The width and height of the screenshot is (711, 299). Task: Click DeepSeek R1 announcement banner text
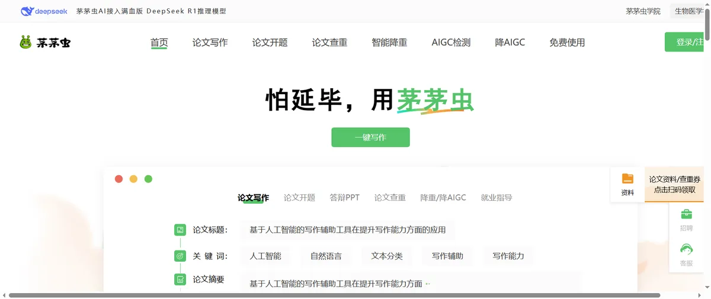[x=151, y=11]
